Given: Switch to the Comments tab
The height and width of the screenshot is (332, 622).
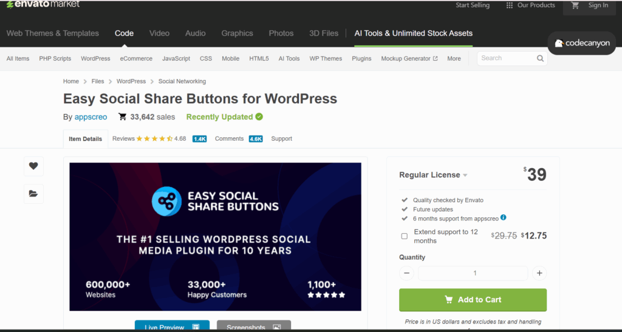Looking at the screenshot, I should click(x=229, y=138).
